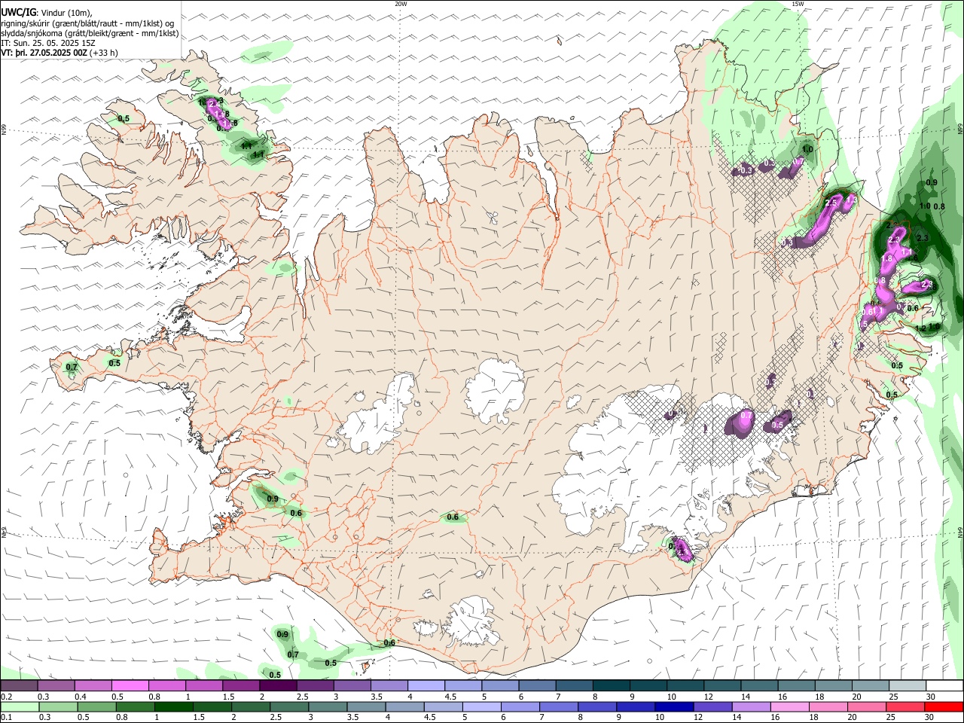
Task: Click the 1.5 purple swatch, upper legend row
Action: coord(241,686)
